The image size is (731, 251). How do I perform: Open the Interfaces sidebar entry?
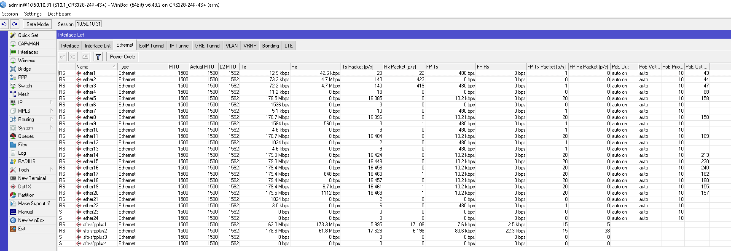coord(28,52)
